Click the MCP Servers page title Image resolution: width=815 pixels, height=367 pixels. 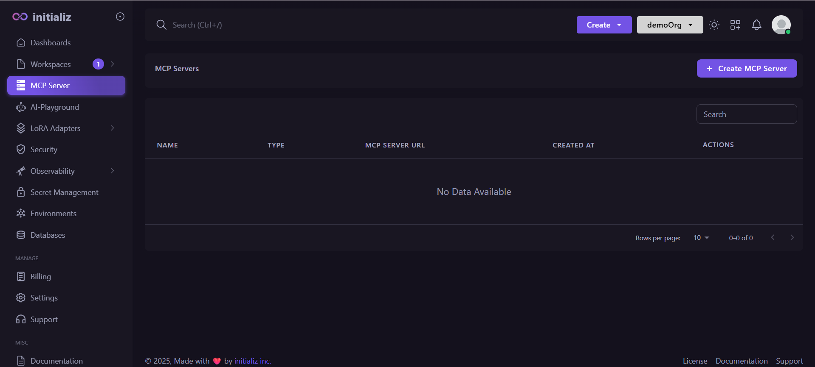click(x=177, y=68)
